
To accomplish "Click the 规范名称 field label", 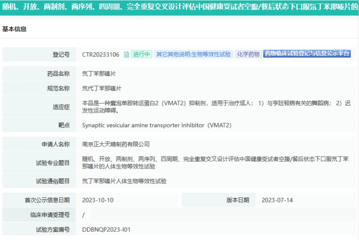I will coord(58,88).
